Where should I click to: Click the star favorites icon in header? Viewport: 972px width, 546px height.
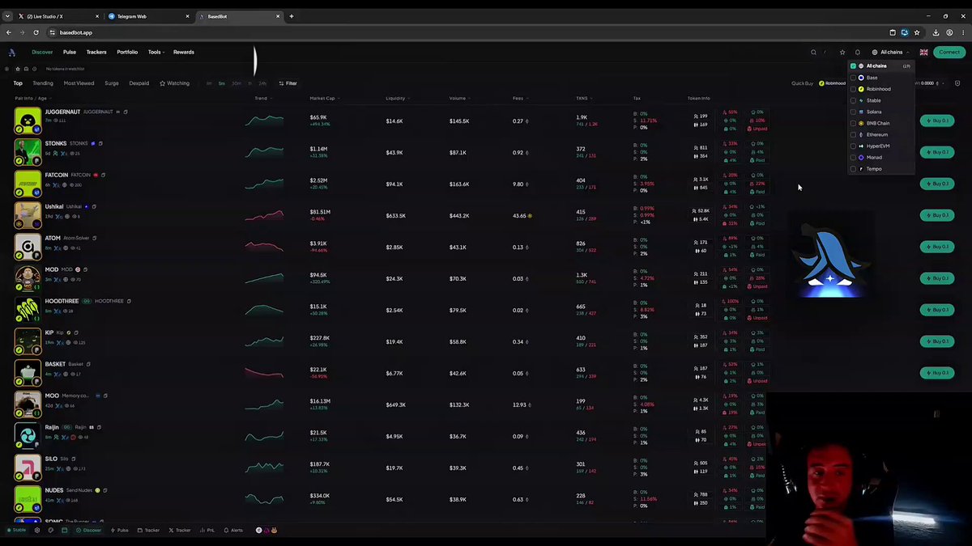point(842,52)
